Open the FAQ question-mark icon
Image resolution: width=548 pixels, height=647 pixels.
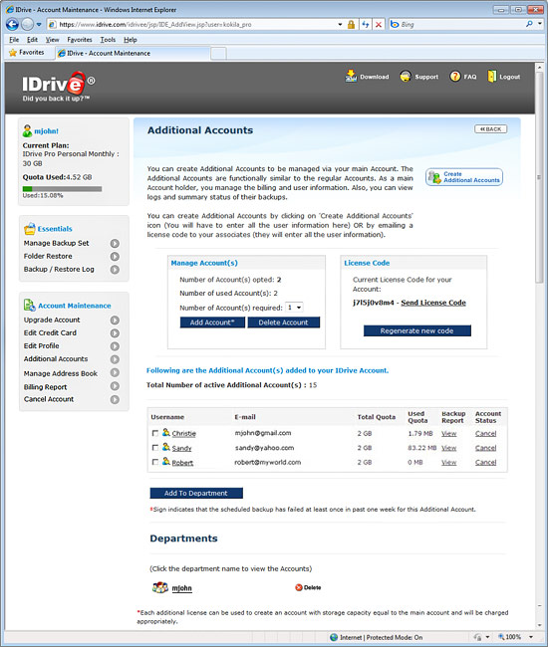pyautogui.click(x=455, y=77)
